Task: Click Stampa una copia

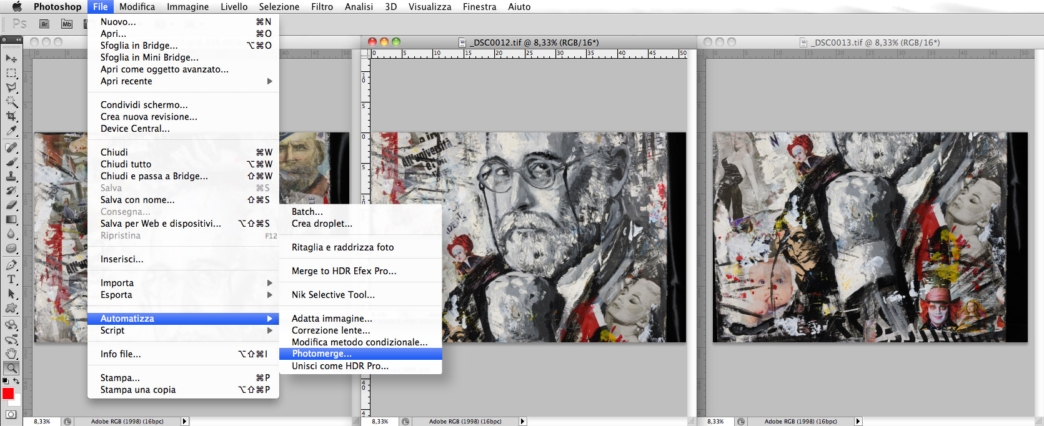Action: tap(183, 390)
